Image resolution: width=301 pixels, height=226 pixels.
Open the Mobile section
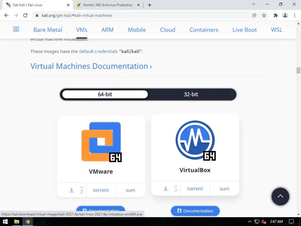[x=137, y=30]
